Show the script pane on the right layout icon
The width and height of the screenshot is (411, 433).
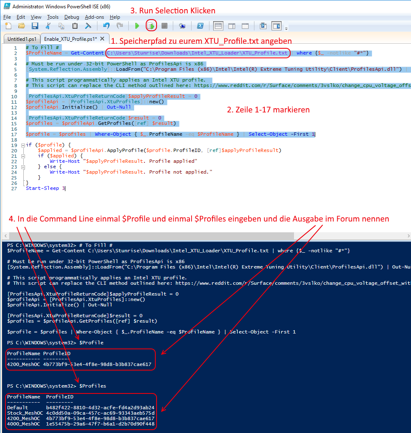(x=232, y=26)
